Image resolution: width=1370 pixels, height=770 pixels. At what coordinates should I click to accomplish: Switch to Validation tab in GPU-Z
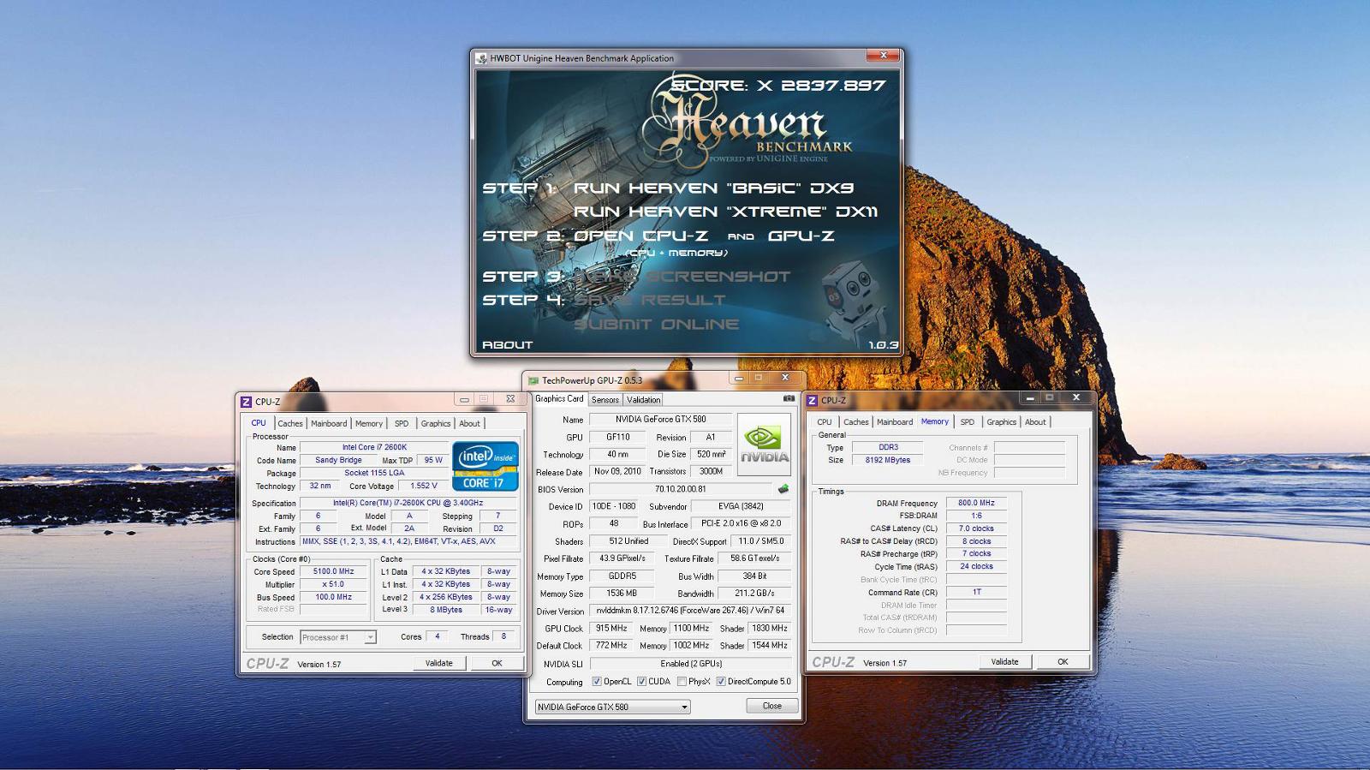click(643, 400)
